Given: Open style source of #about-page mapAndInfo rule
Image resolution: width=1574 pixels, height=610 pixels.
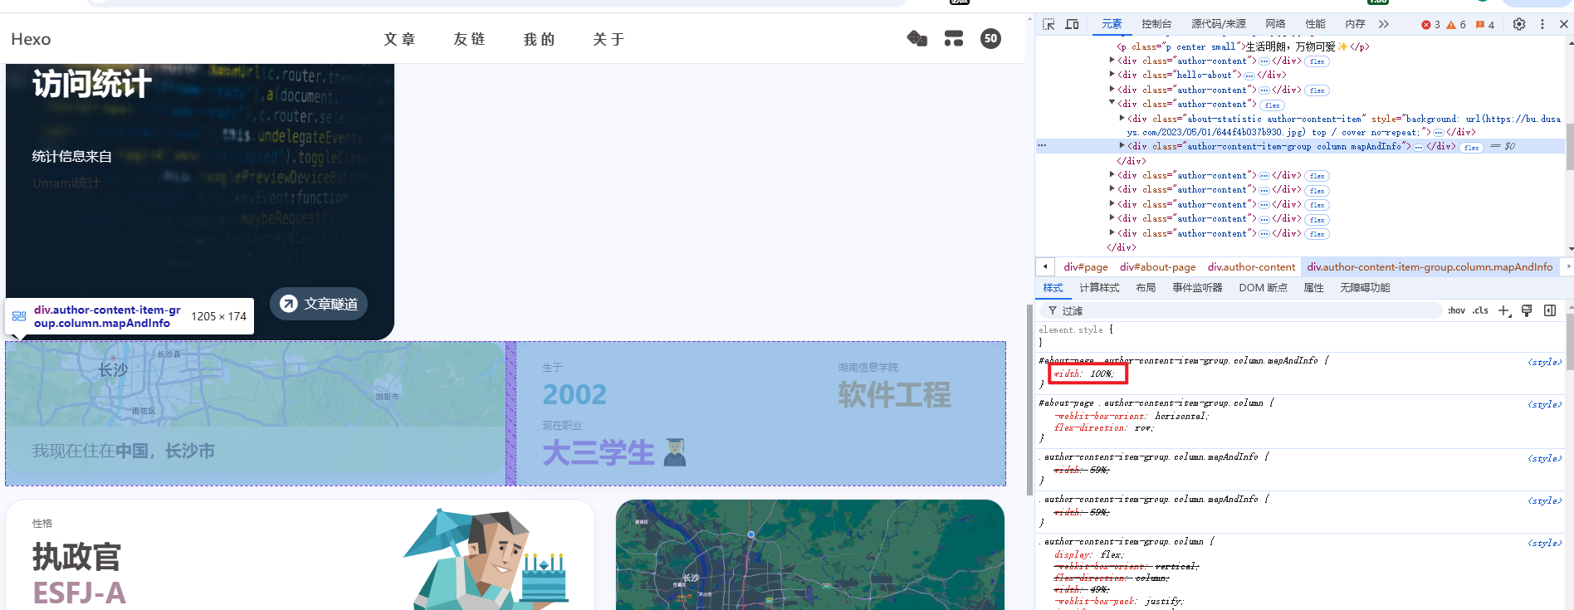Looking at the screenshot, I should 1544,362.
